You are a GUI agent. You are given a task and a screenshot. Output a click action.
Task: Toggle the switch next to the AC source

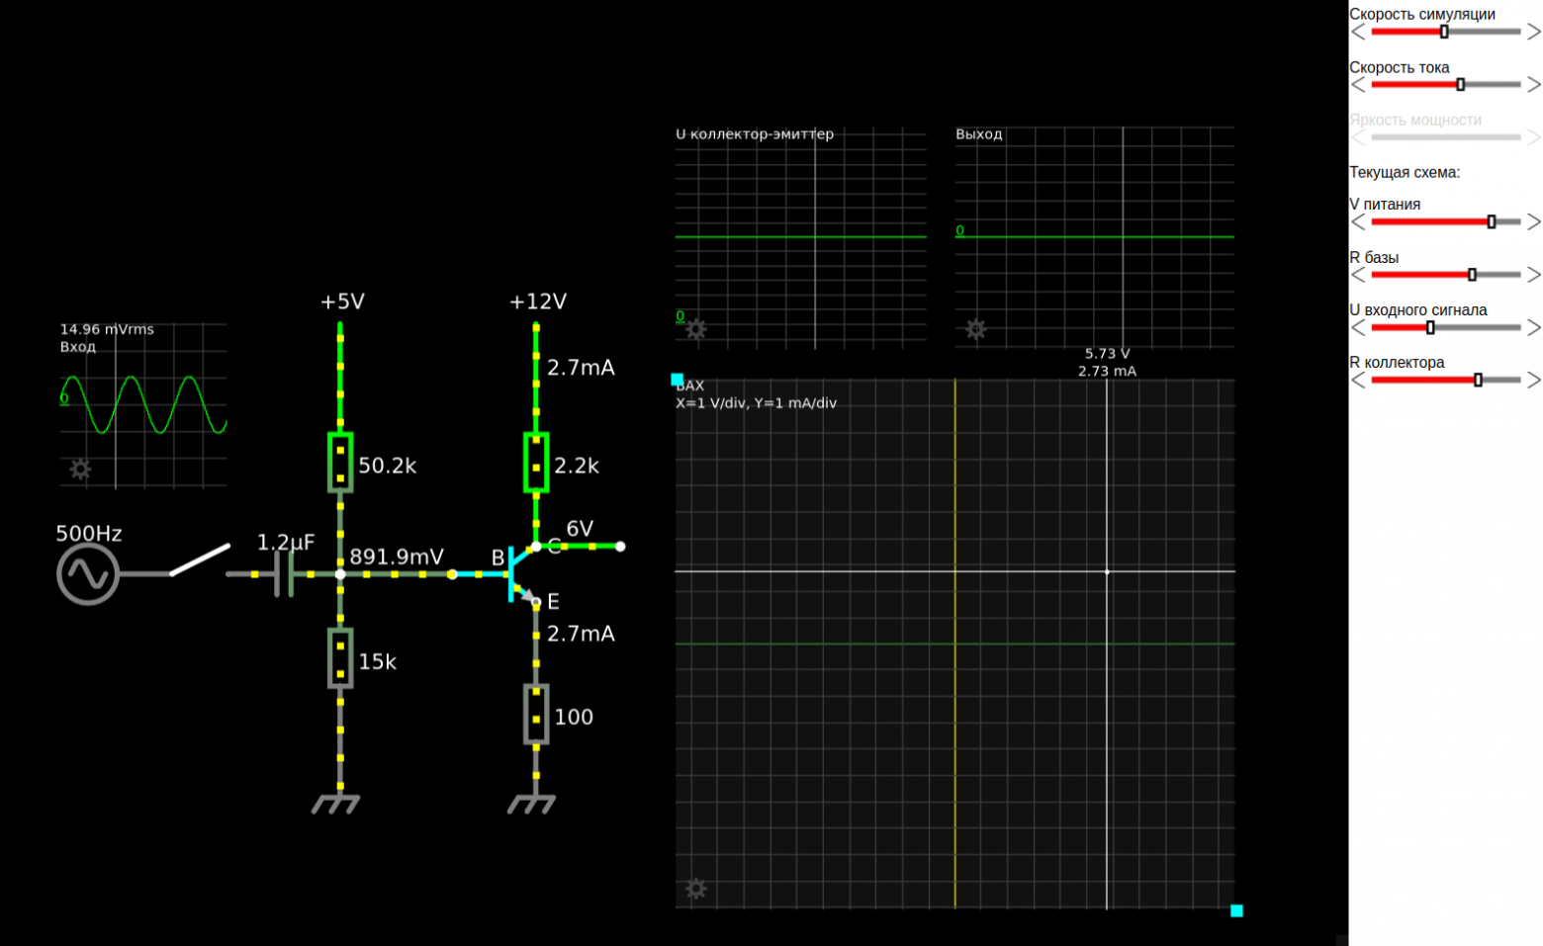click(199, 560)
